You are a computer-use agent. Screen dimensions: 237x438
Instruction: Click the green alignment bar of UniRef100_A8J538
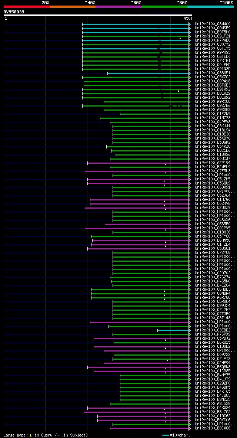(x=150, y=404)
